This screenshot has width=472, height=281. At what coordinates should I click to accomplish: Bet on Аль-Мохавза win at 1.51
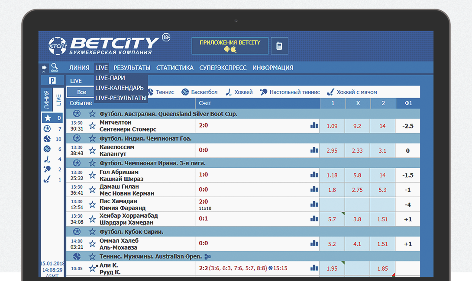(383, 244)
